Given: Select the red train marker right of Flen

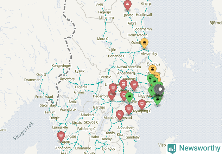Looking at the screenshot, I should (142, 104).
